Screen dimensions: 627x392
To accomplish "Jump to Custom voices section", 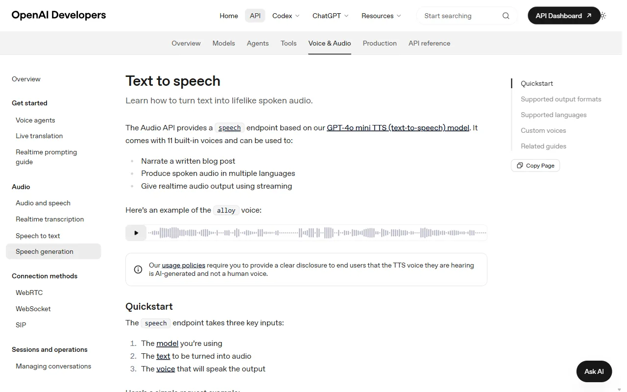I will coord(543,130).
